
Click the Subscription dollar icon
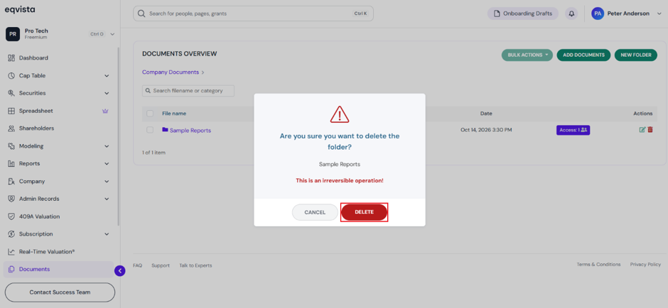[11, 234]
